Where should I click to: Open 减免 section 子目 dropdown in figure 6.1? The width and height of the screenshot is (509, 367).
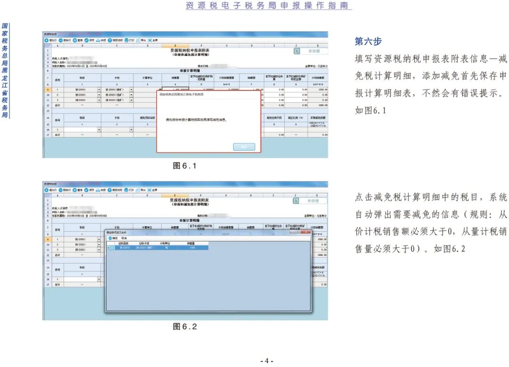click(x=131, y=130)
